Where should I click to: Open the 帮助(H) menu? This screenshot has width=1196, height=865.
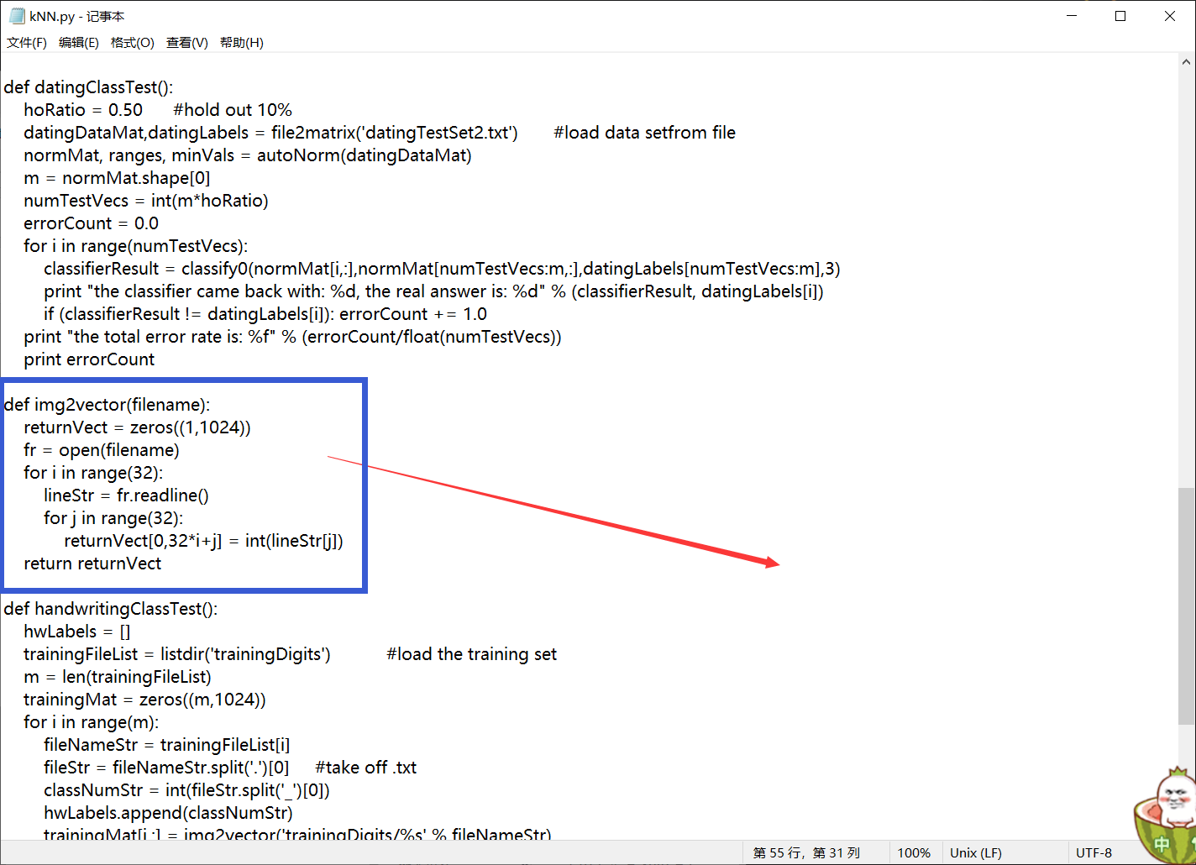pos(242,43)
